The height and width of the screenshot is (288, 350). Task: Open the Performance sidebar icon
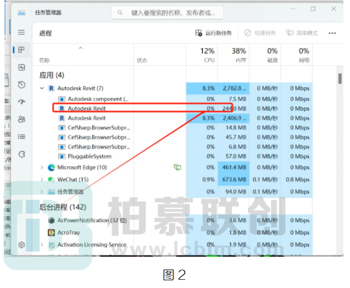tap(21, 67)
